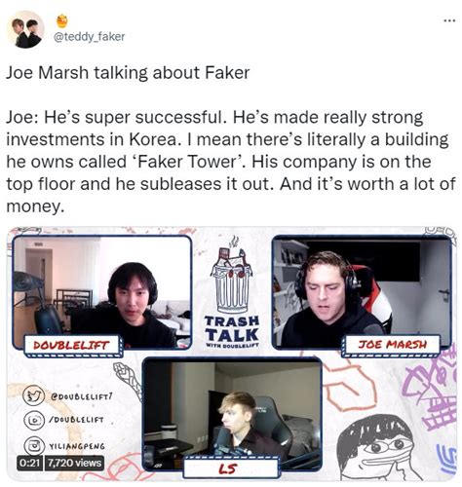The width and height of the screenshot is (462, 487).
Task: Click the honey pot emoji display name
Action: 62,21
